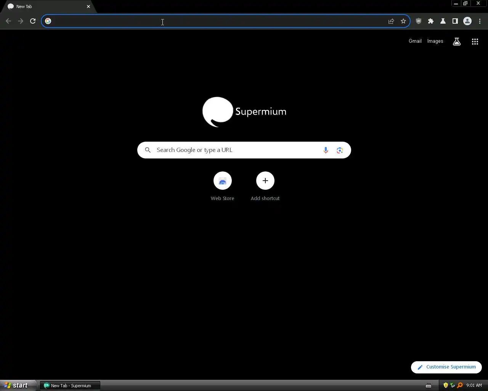Image resolution: width=488 pixels, height=391 pixels.
Task: Search by image with Lens icon
Action: pos(340,150)
